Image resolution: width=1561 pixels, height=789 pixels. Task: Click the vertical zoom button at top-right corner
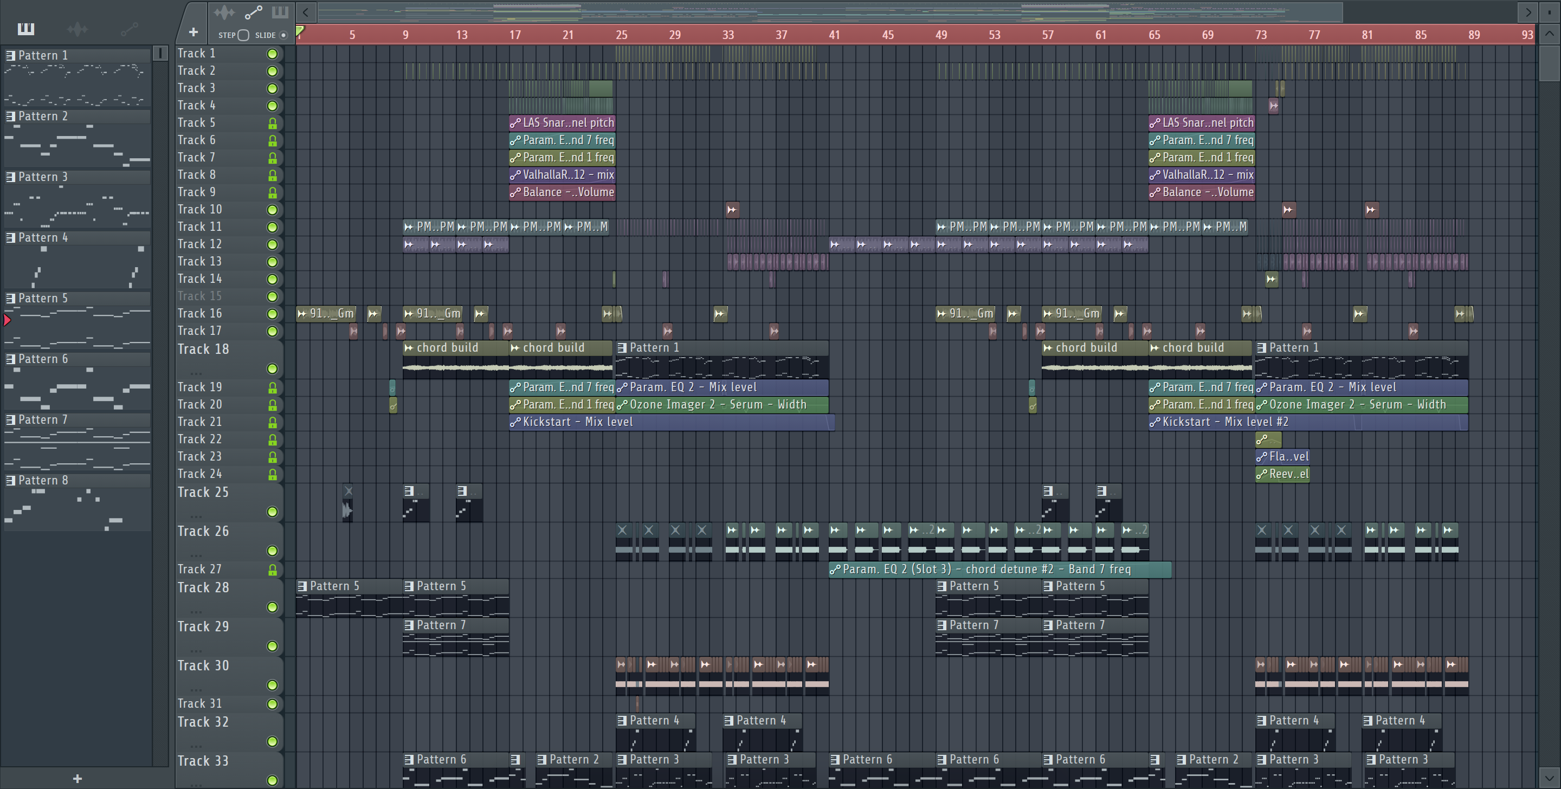pos(1550,11)
